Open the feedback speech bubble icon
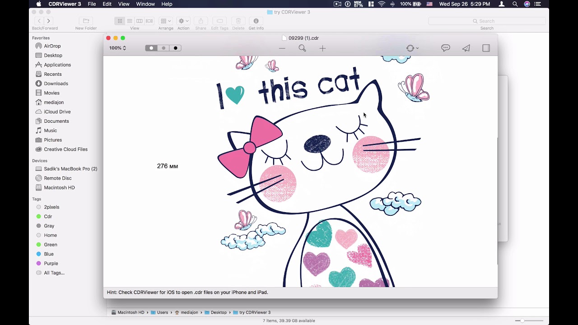578x325 pixels. point(446,48)
